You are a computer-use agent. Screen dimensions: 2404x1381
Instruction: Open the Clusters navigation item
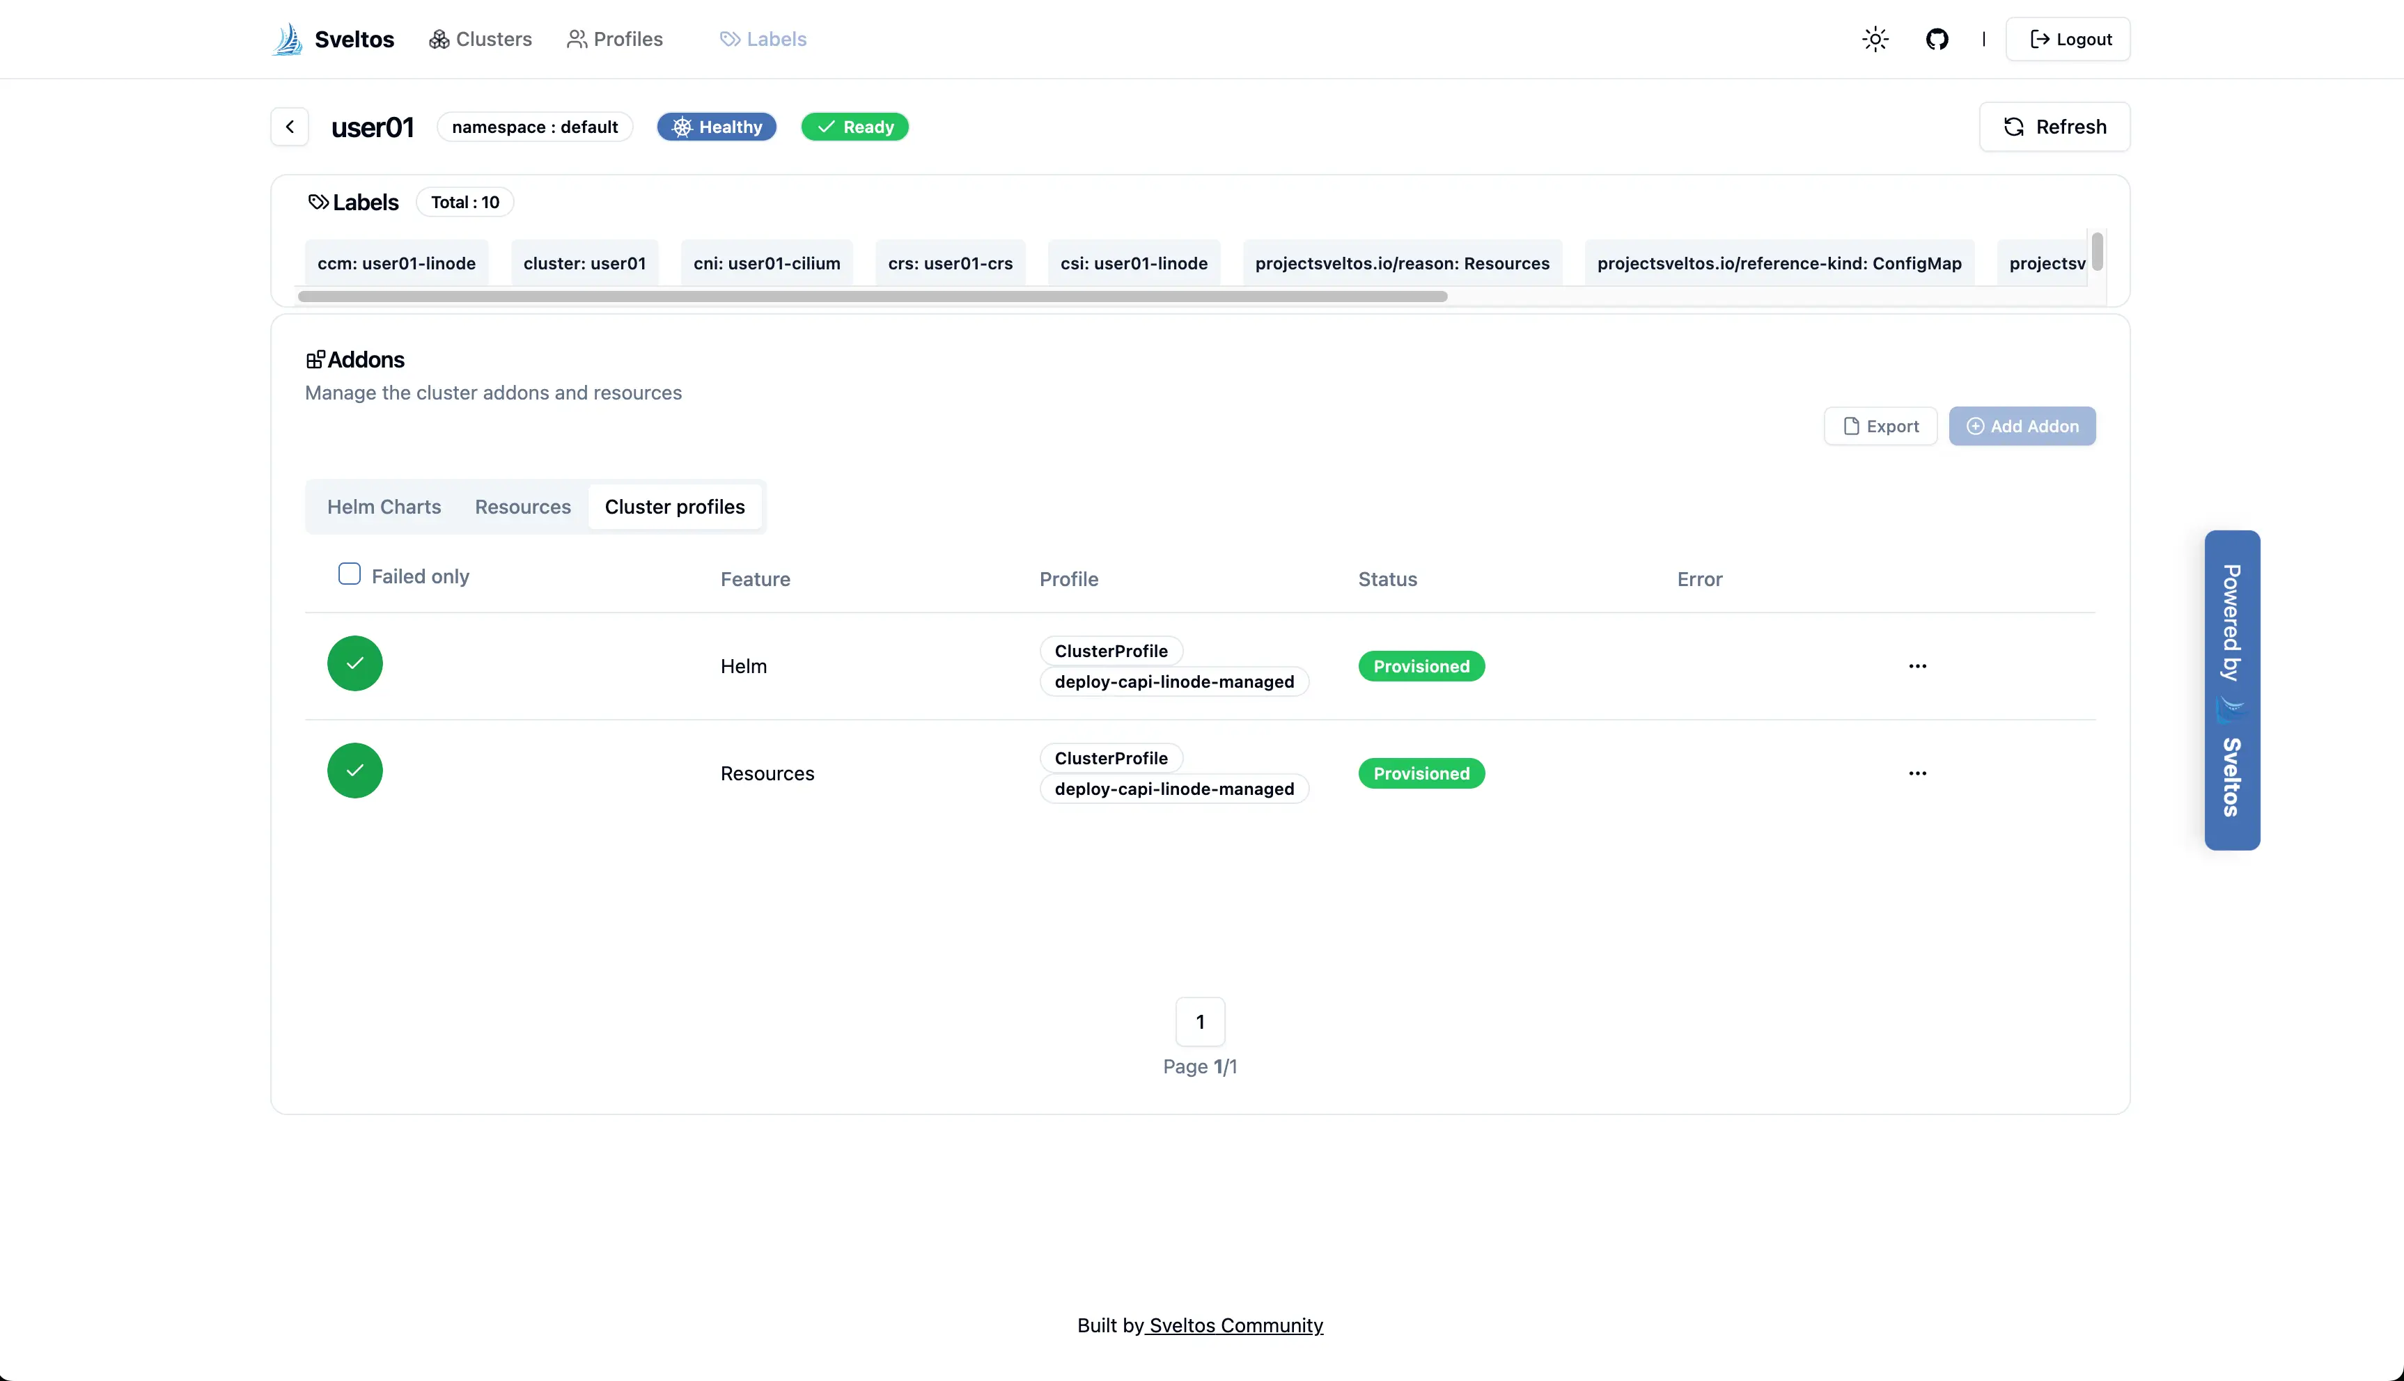(x=480, y=39)
